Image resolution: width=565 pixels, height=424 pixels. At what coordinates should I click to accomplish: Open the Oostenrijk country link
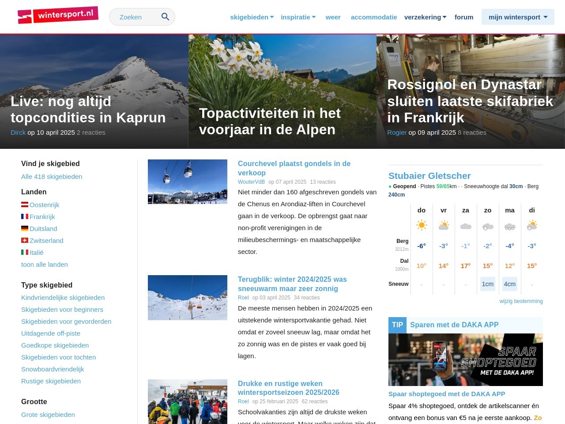[44, 204]
